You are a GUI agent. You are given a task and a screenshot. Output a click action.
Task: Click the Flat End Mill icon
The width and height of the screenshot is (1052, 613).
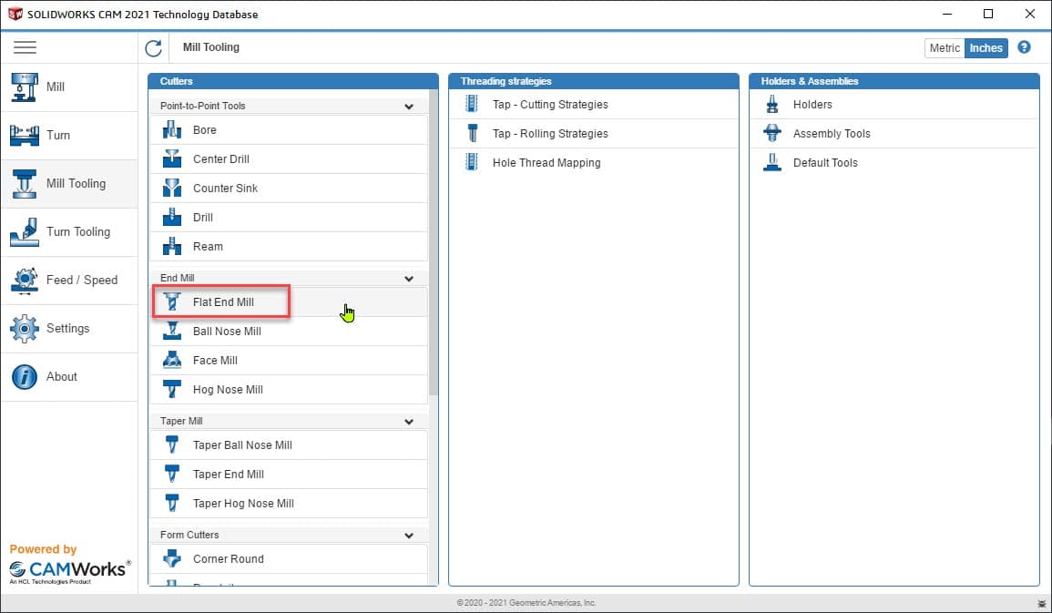tap(172, 302)
